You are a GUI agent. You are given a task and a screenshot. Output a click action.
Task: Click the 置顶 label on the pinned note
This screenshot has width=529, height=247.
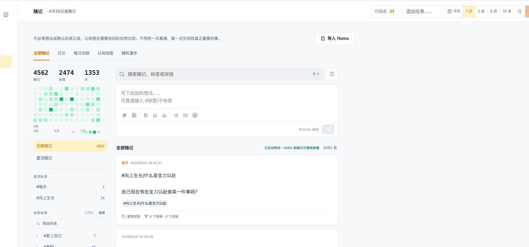tap(125, 163)
